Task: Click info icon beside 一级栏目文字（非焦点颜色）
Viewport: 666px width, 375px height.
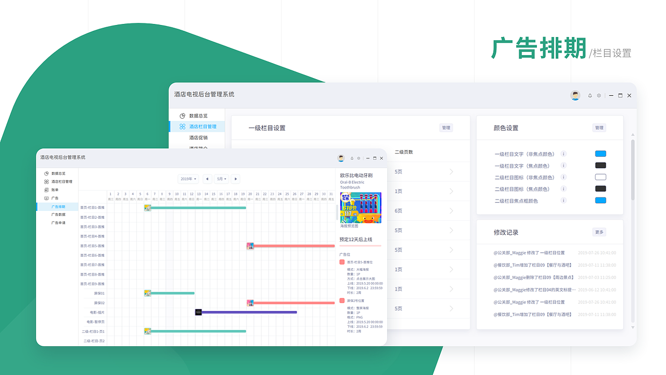Action: click(563, 154)
